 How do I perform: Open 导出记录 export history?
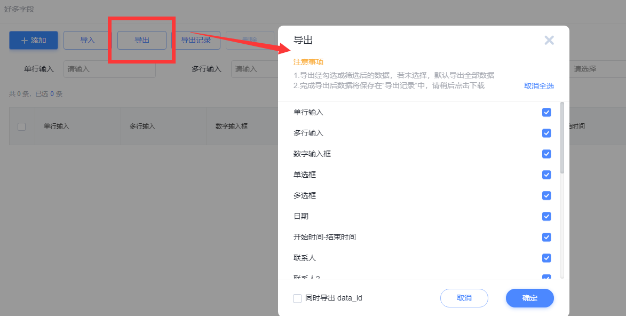196,41
